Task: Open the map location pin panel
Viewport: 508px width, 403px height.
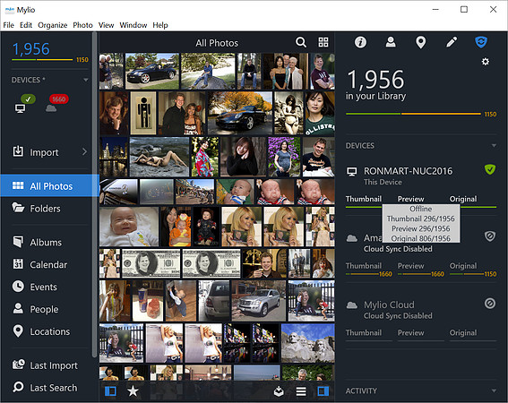Action: [420, 42]
